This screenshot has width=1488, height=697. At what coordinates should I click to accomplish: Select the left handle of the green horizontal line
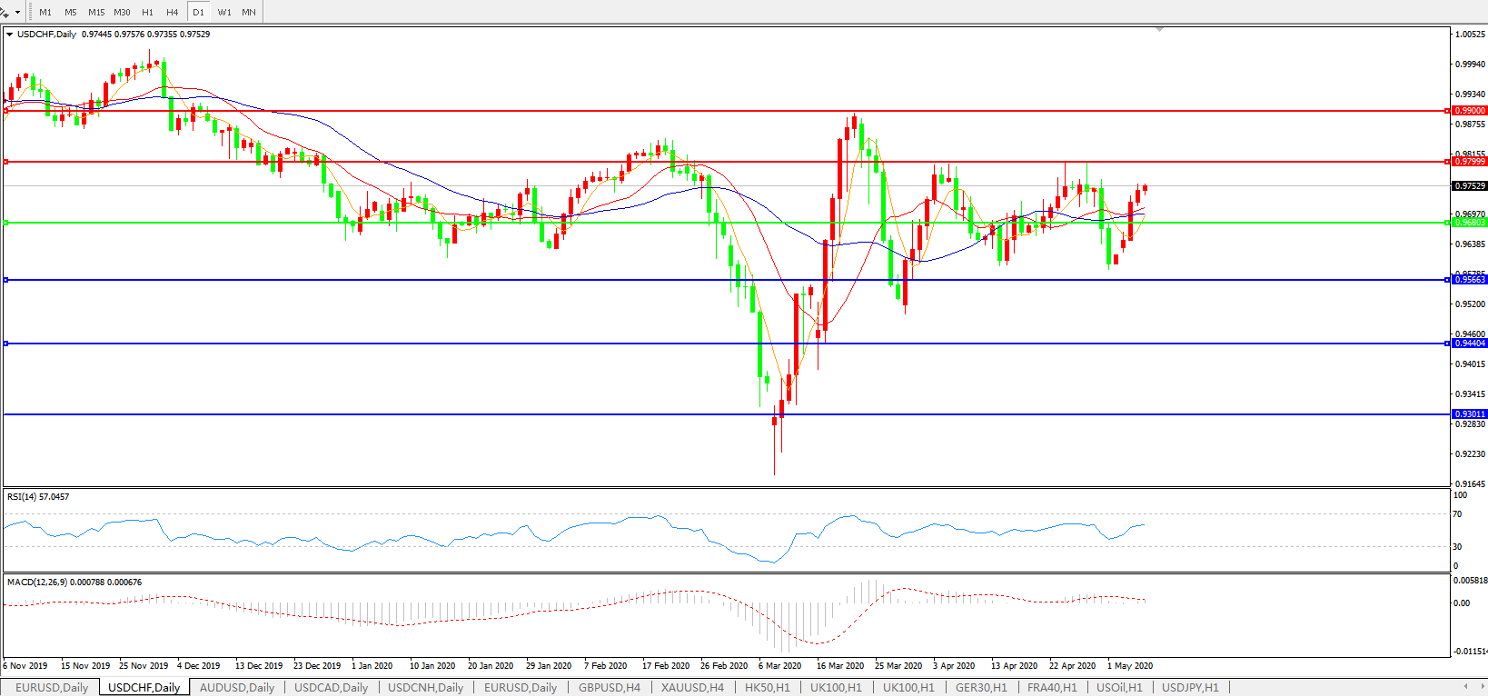click(x=5, y=223)
